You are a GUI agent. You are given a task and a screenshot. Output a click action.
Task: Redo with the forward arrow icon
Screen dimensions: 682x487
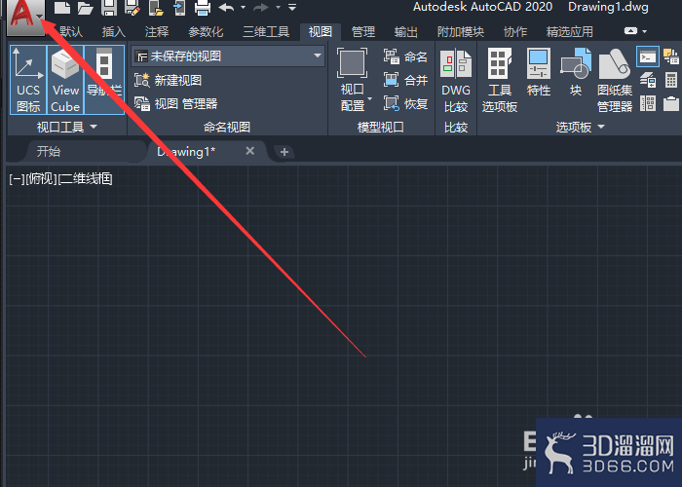pos(261,8)
